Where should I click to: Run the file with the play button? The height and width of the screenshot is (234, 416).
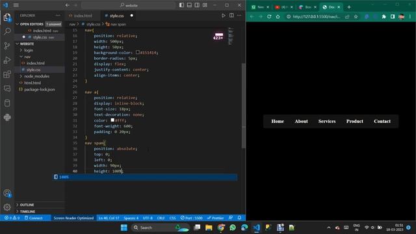pos(224,16)
